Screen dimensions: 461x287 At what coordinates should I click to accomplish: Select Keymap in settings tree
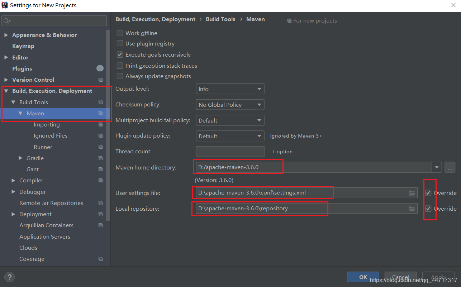tap(23, 46)
